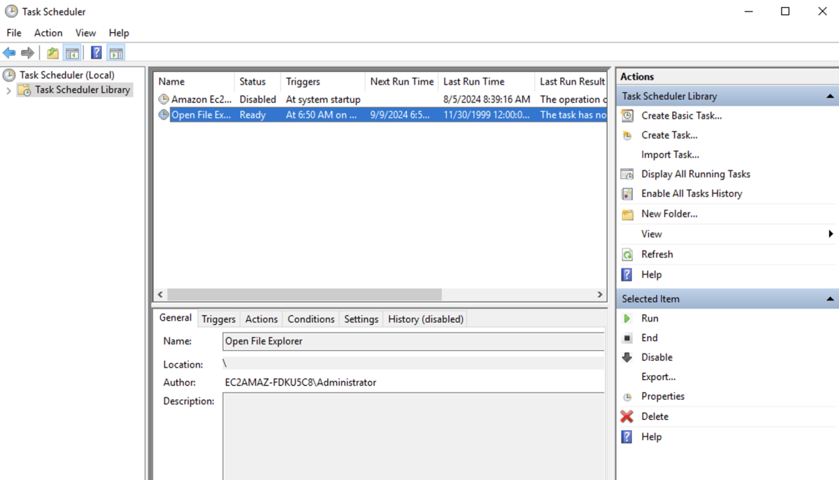Click the Back arrow toolbar icon

pos(9,53)
